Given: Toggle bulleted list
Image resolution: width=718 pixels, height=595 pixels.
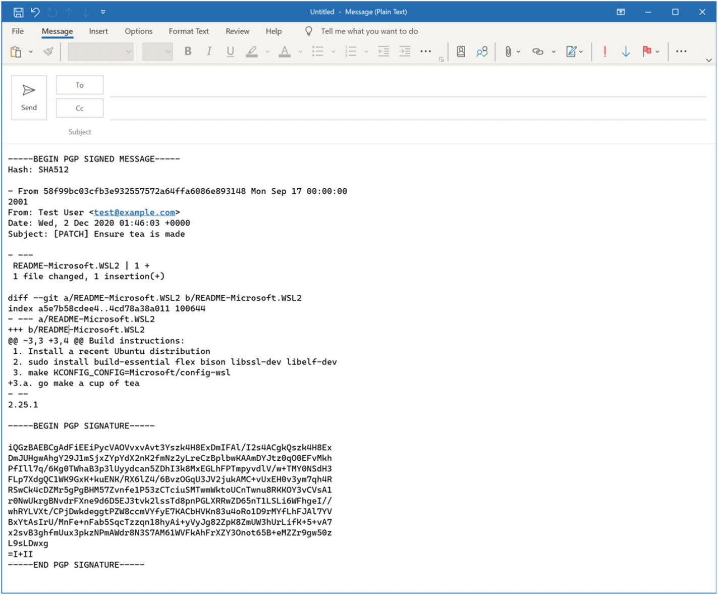Looking at the screenshot, I should pos(317,51).
